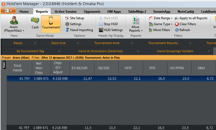Refresh the report
This screenshot has height=130, width=216.
click(182, 30)
